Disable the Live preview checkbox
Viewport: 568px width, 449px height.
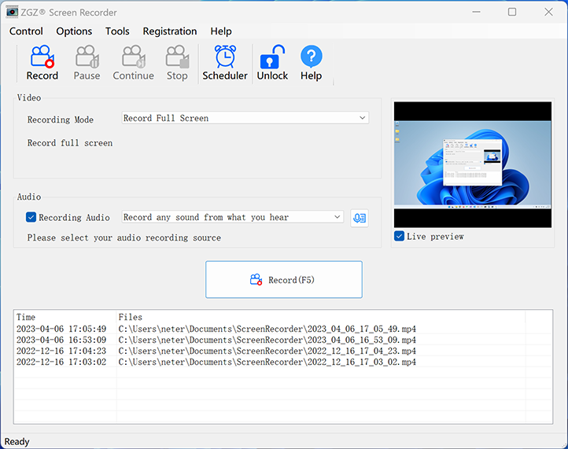tap(399, 237)
